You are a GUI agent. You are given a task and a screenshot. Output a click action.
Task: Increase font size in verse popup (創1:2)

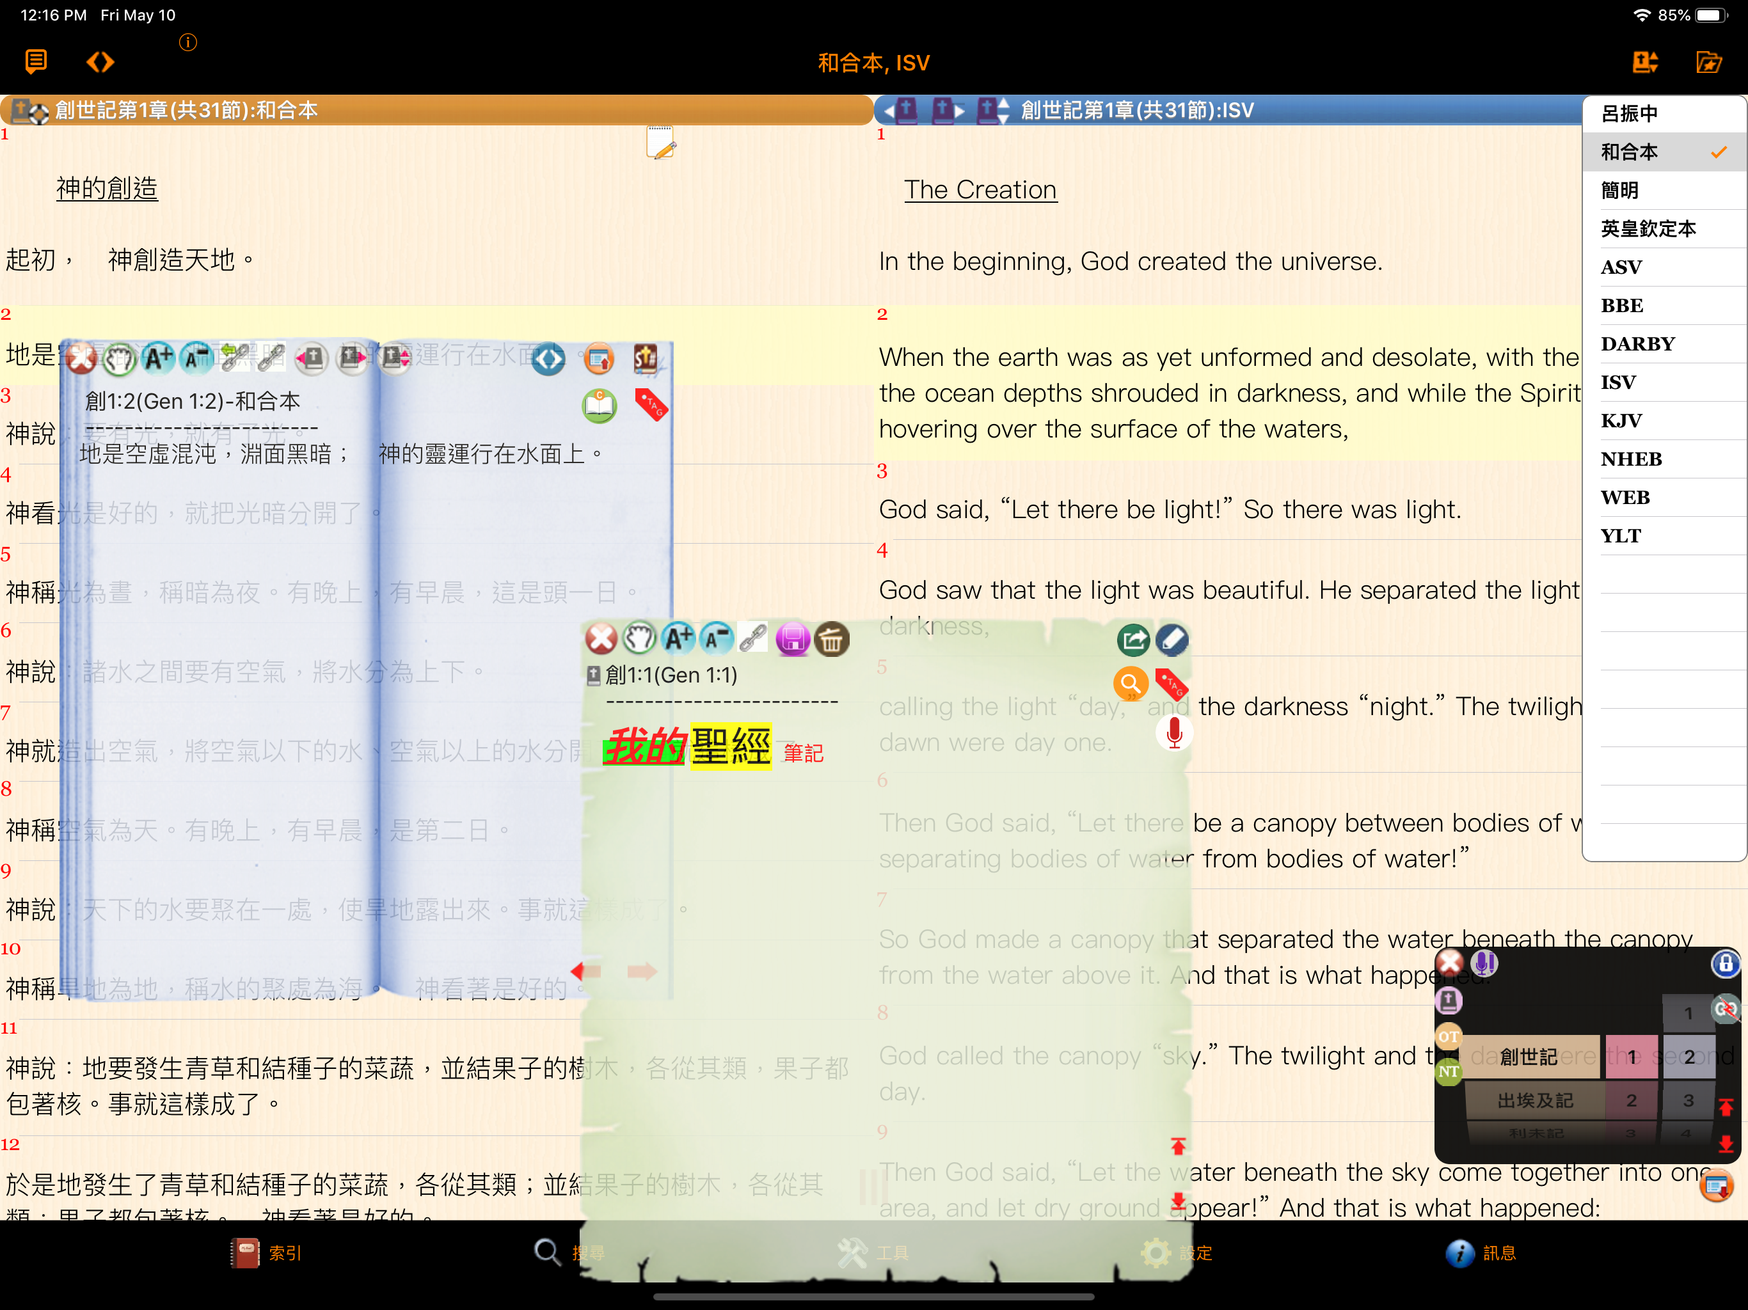pos(158,358)
